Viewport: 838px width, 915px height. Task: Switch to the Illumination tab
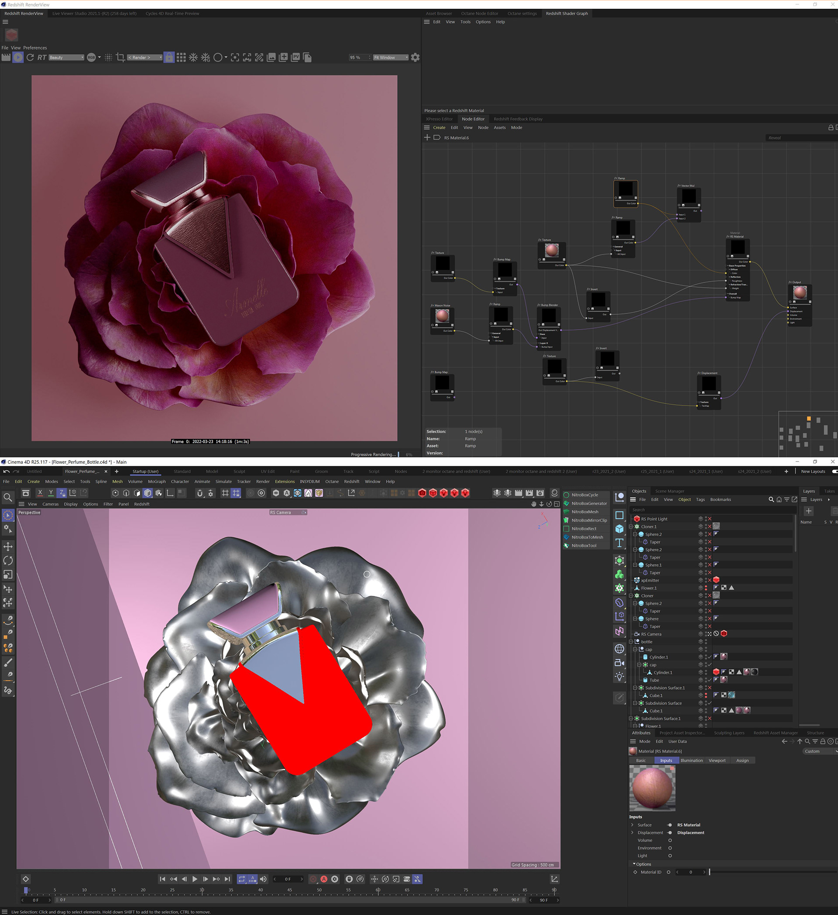click(691, 760)
